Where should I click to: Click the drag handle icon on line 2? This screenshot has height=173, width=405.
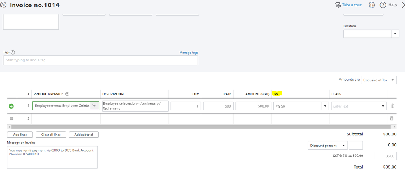(11, 118)
